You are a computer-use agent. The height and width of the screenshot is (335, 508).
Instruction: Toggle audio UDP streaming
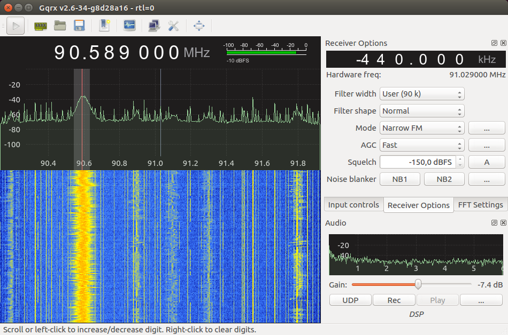pyautogui.click(x=350, y=300)
